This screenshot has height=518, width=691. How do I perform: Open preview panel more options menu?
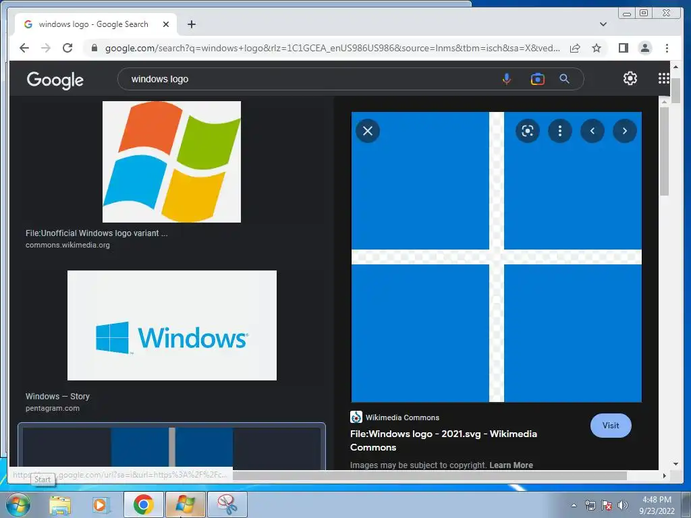[560, 131]
